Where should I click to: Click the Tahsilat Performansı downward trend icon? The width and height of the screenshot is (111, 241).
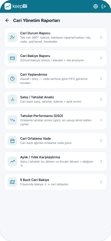tap(12, 120)
